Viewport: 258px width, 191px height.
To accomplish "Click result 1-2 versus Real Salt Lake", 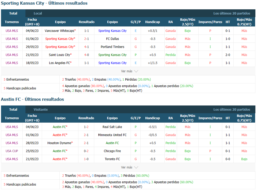I will (86, 127).
